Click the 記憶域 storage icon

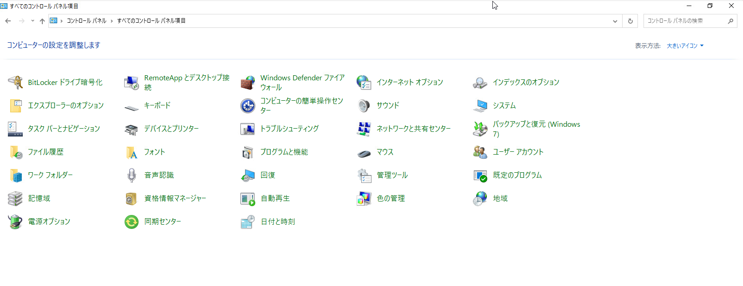point(15,199)
